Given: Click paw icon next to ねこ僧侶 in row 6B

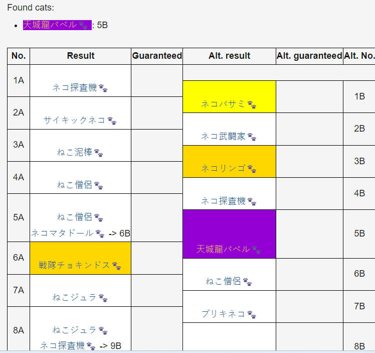Looking at the screenshot, I should tap(247, 282).
